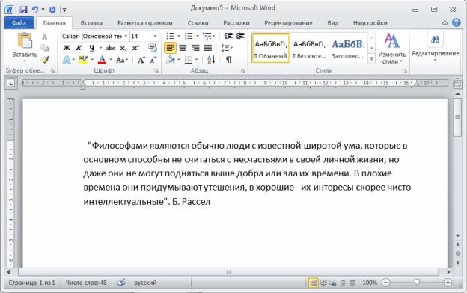Switch to the Вставка tab

tap(91, 23)
